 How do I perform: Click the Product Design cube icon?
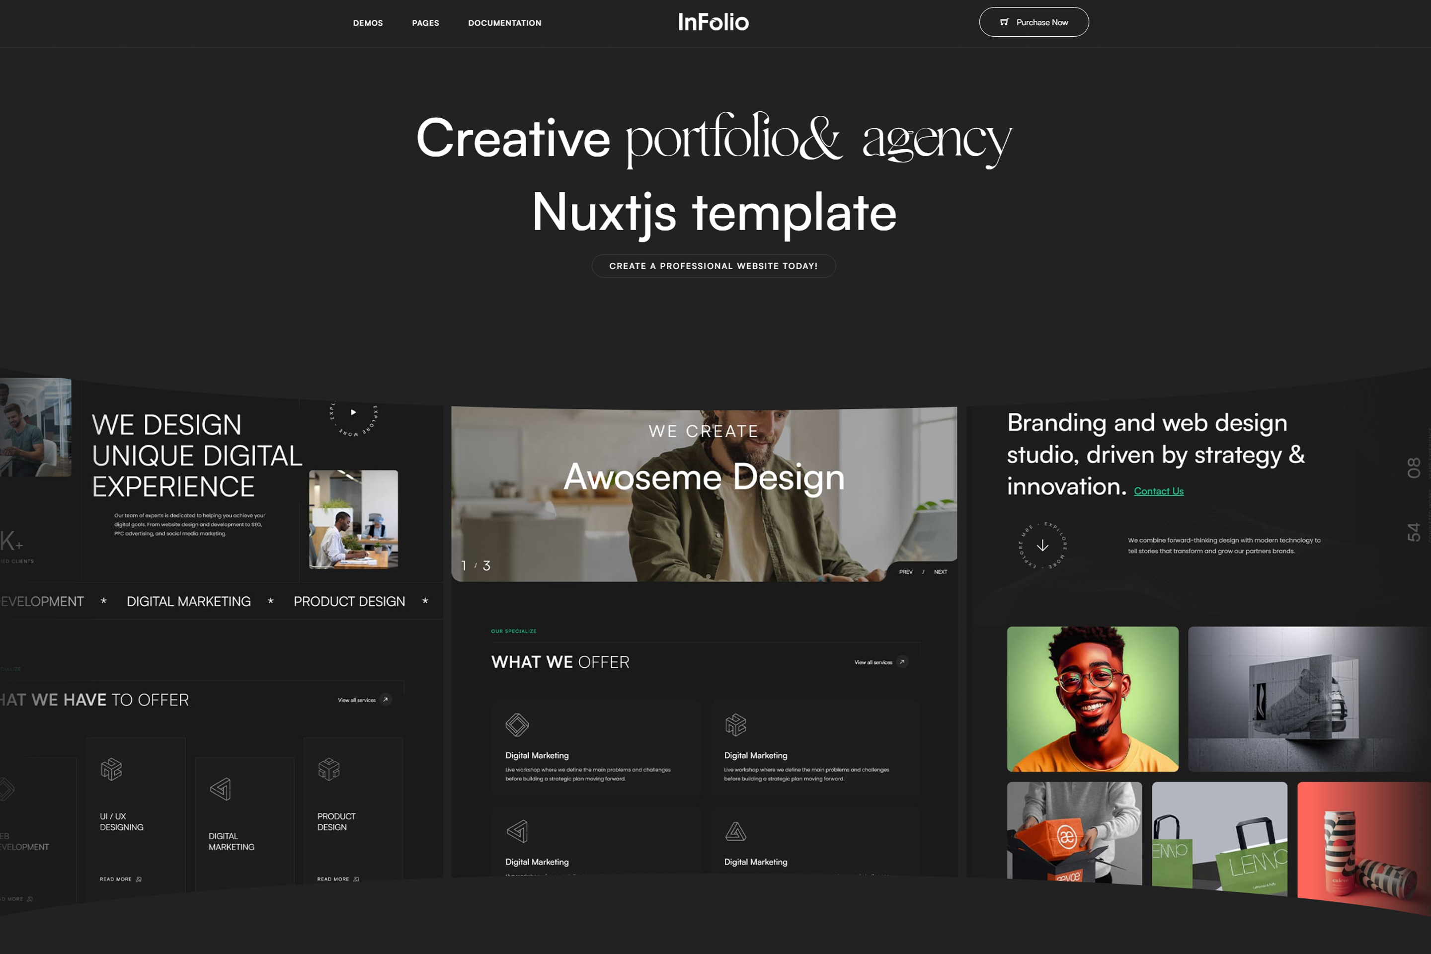pyautogui.click(x=328, y=769)
